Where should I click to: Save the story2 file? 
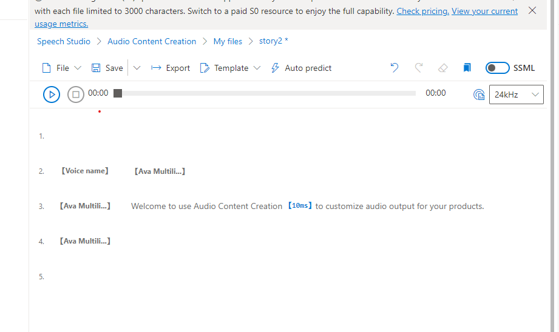tap(107, 68)
